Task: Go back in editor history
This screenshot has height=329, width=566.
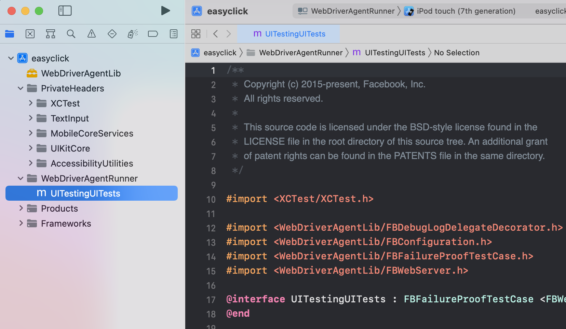Action: (215, 34)
